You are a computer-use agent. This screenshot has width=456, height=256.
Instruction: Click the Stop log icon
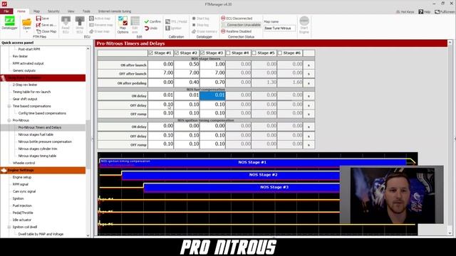[x=194, y=25]
